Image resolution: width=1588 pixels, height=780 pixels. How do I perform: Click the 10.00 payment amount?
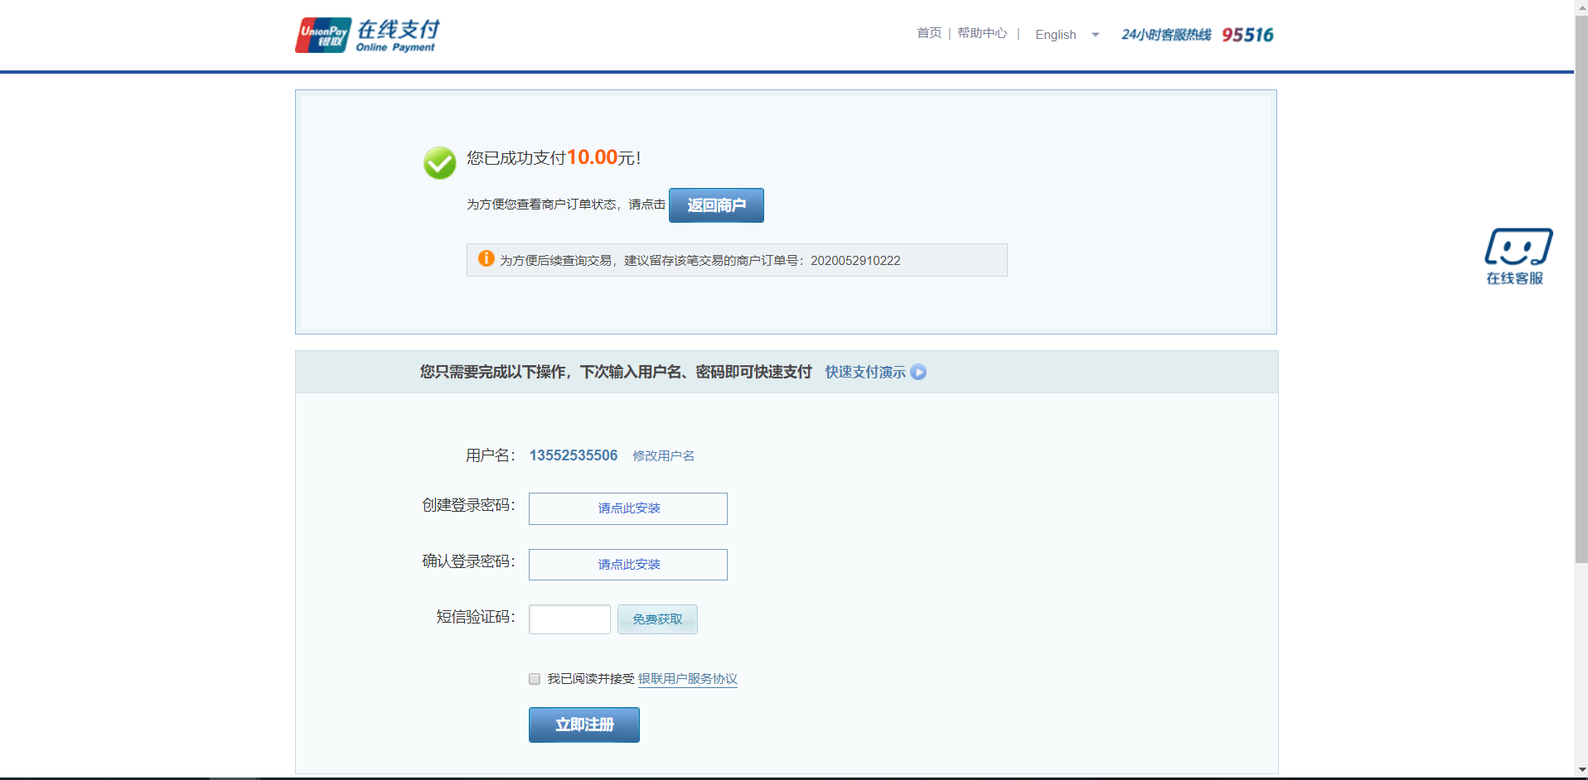pyautogui.click(x=592, y=157)
